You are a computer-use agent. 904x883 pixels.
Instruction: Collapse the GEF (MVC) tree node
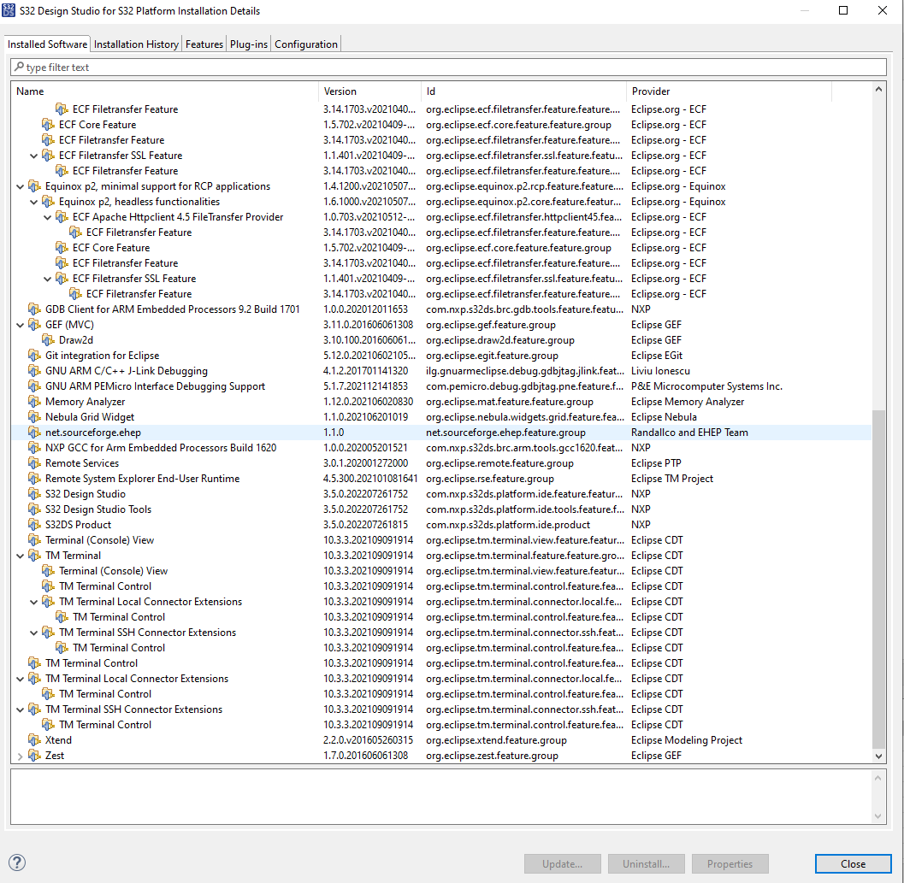tap(20, 324)
